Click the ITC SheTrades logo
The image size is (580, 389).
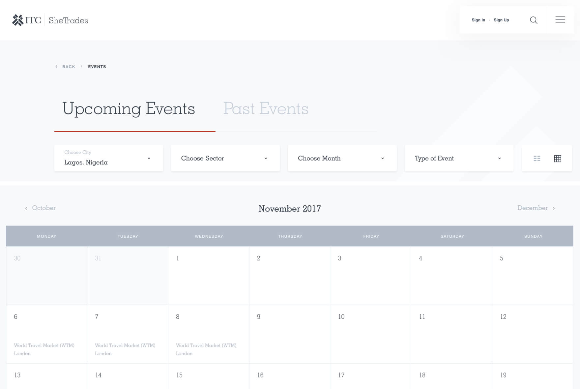pos(50,20)
